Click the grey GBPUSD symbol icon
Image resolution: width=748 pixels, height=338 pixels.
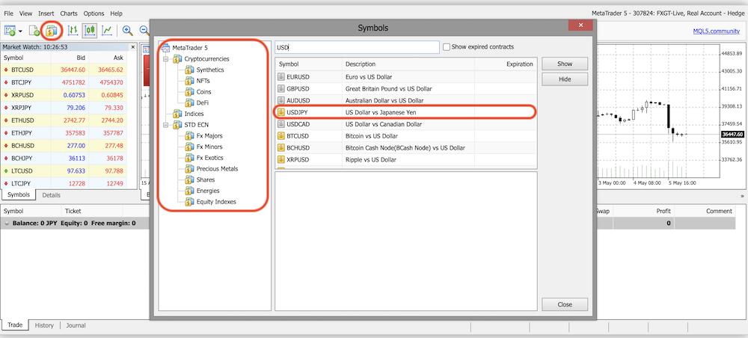coord(281,89)
